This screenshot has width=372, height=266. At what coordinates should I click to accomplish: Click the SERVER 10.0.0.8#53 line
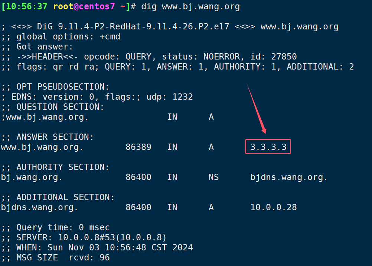pyautogui.click(x=84, y=237)
